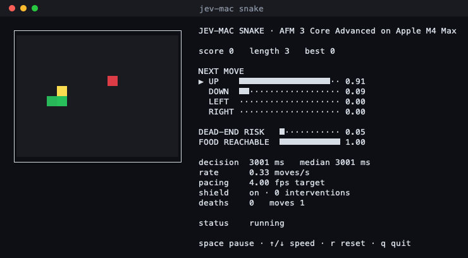Click the red close window button
Screen dimensions: 468x258
tap(12, 8)
